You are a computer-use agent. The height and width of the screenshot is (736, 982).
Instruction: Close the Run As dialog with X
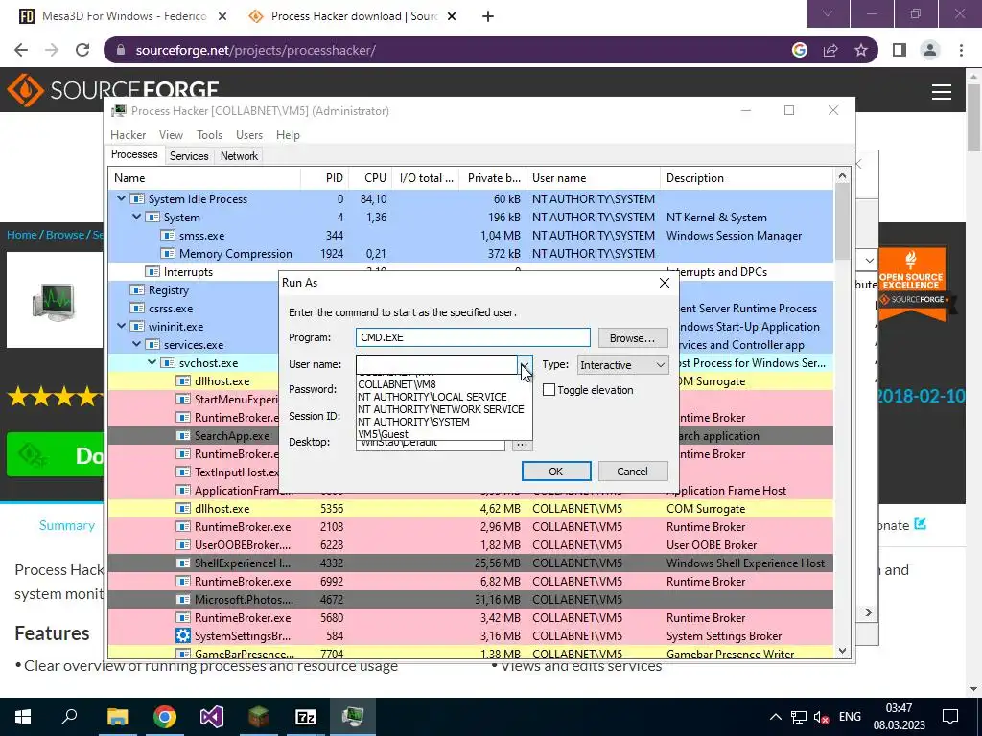coord(665,283)
